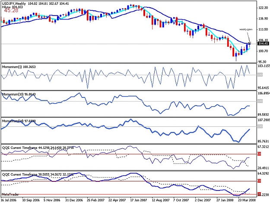This screenshot has height=203, width=270.
Task: Click the 111.50 price axis value
Action: pyautogui.click(x=263, y=29)
